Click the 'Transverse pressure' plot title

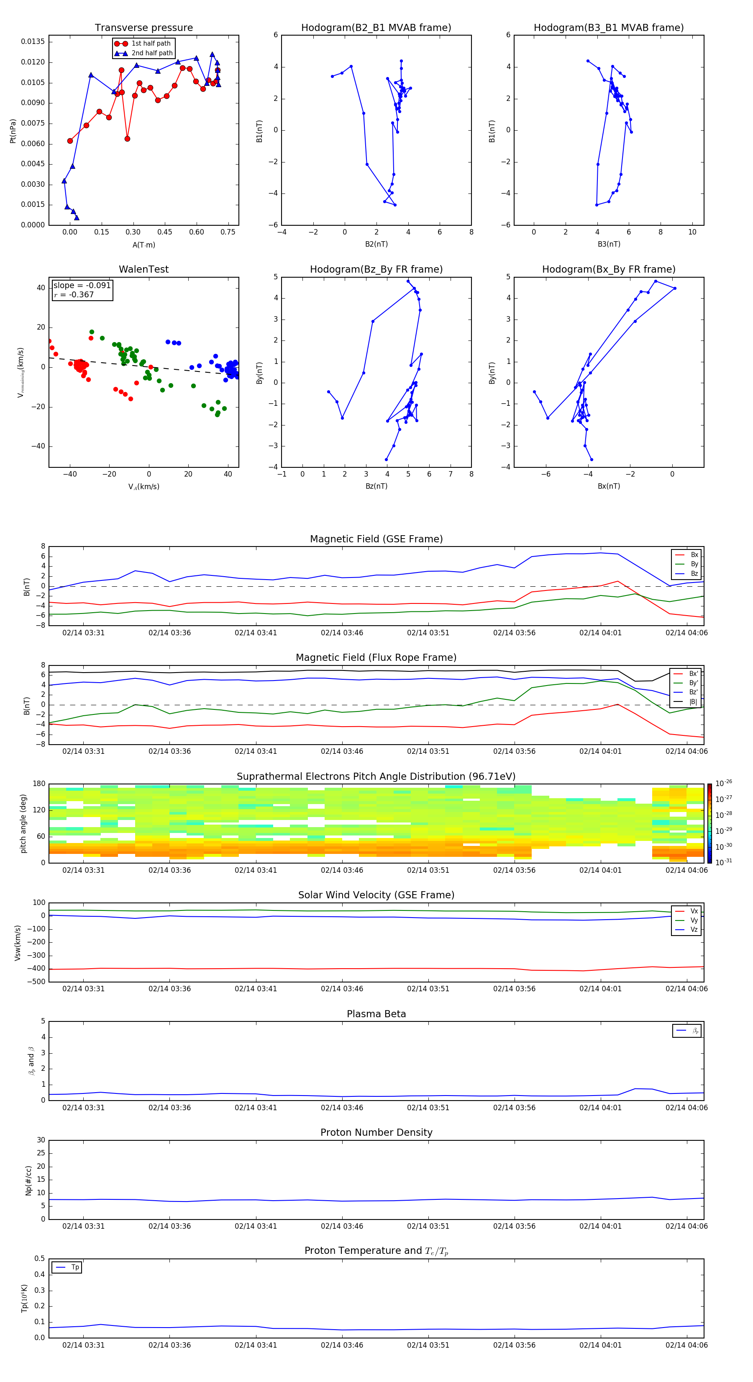click(143, 28)
